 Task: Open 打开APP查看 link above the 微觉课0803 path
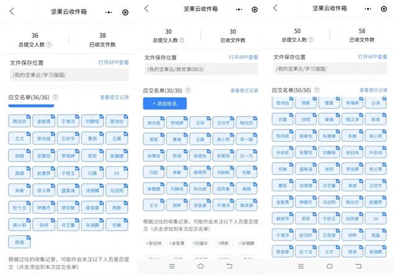(244, 57)
